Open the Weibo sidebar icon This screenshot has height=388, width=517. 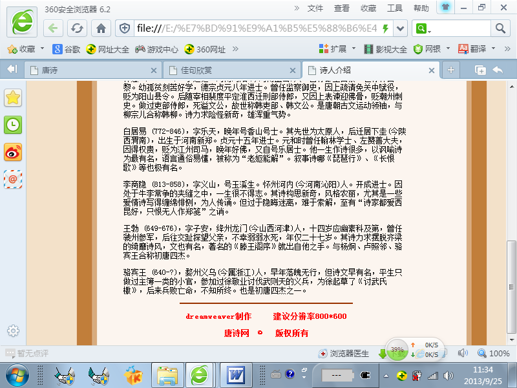pyautogui.click(x=13, y=152)
